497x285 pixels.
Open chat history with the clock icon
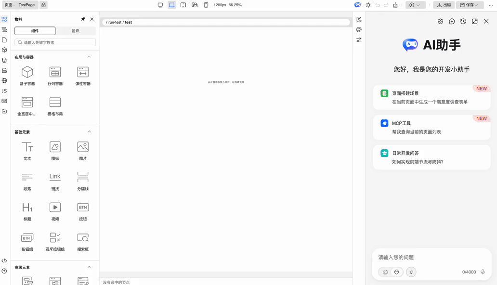pos(462,21)
